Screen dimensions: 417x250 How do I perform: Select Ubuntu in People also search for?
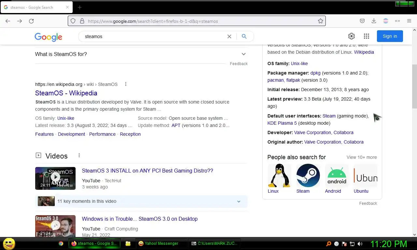tap(365, 179)
